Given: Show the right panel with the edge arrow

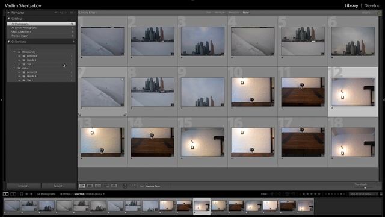Looking at the screenshot, I should 384,100.
